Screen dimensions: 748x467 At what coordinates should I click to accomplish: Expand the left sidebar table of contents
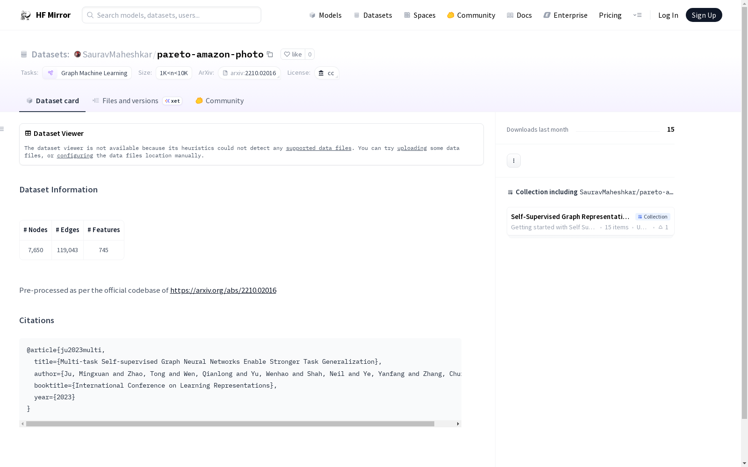pyautogui.click(x=2, y=129)
